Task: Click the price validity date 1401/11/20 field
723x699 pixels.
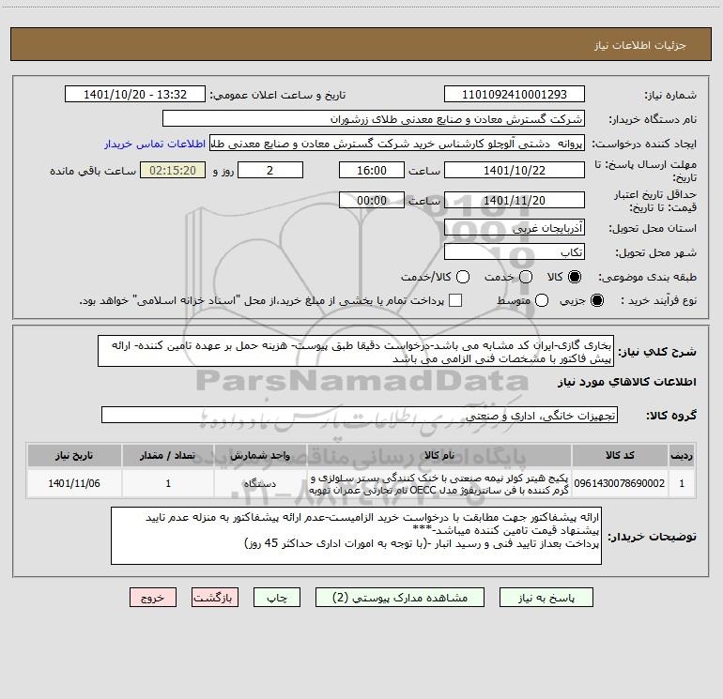Action: coord(515,200)
